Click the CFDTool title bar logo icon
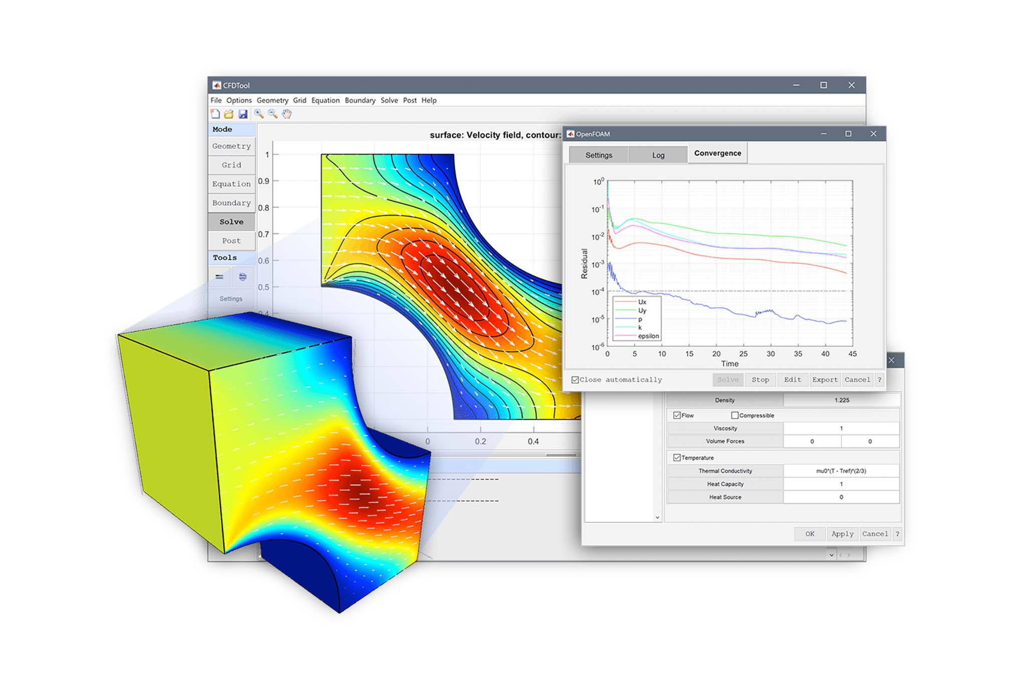Screen dimensions: 1027x684 tap(217, 85)
